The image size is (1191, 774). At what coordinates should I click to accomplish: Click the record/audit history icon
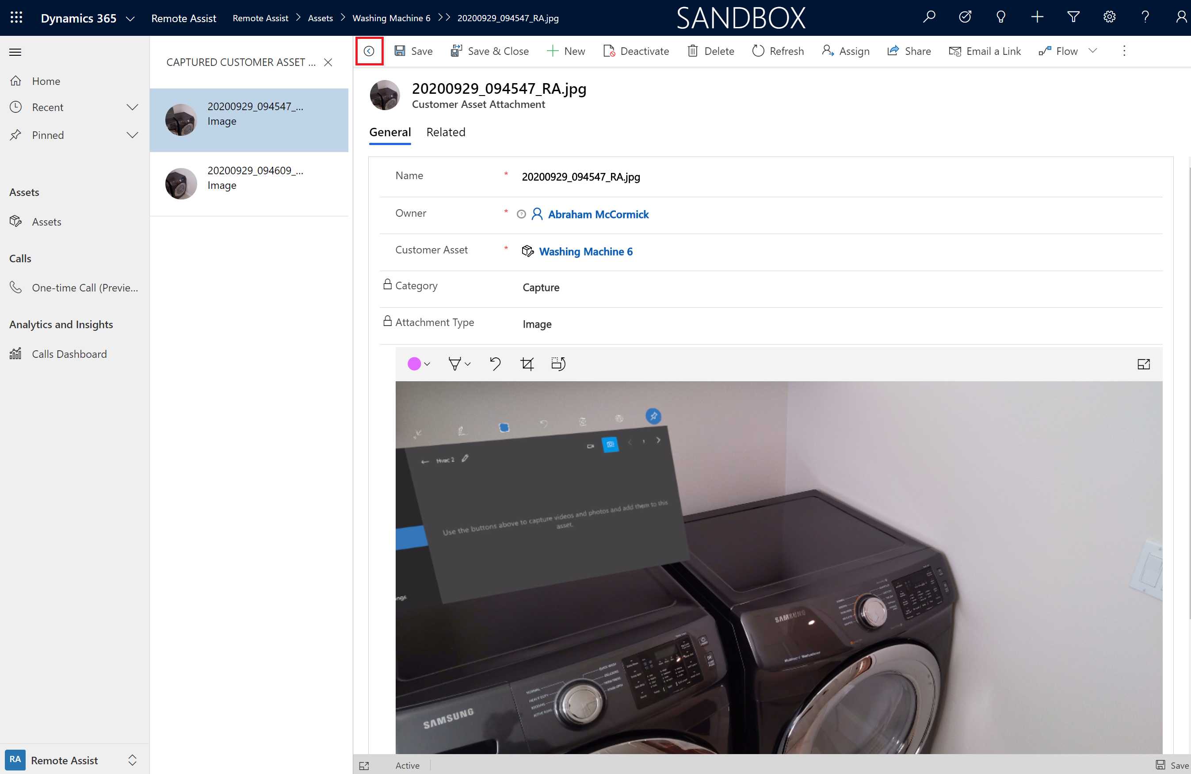[369, 50]
